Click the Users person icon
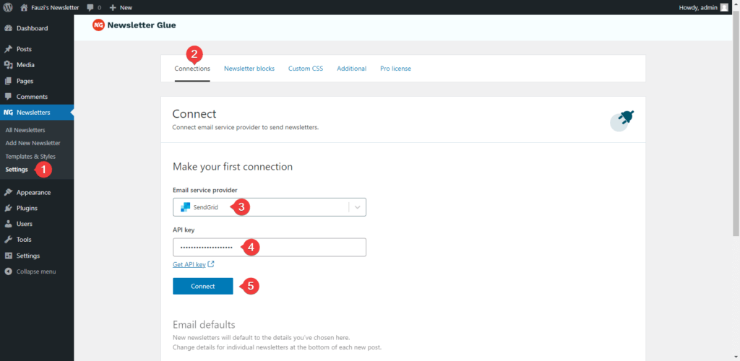Viewport: 740px width, 361px height. point(8,224)
